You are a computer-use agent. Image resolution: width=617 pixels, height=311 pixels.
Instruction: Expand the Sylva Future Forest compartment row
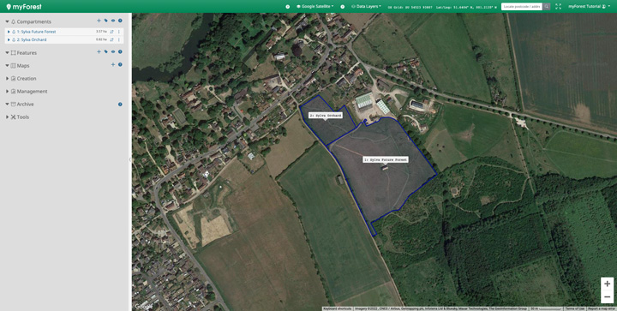click(x=9, y=32)
